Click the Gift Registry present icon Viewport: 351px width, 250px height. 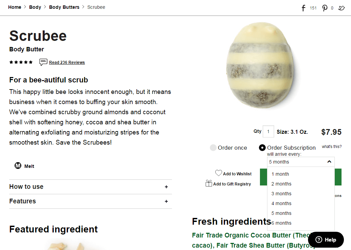pyautogui.click(x=209, y=183)
